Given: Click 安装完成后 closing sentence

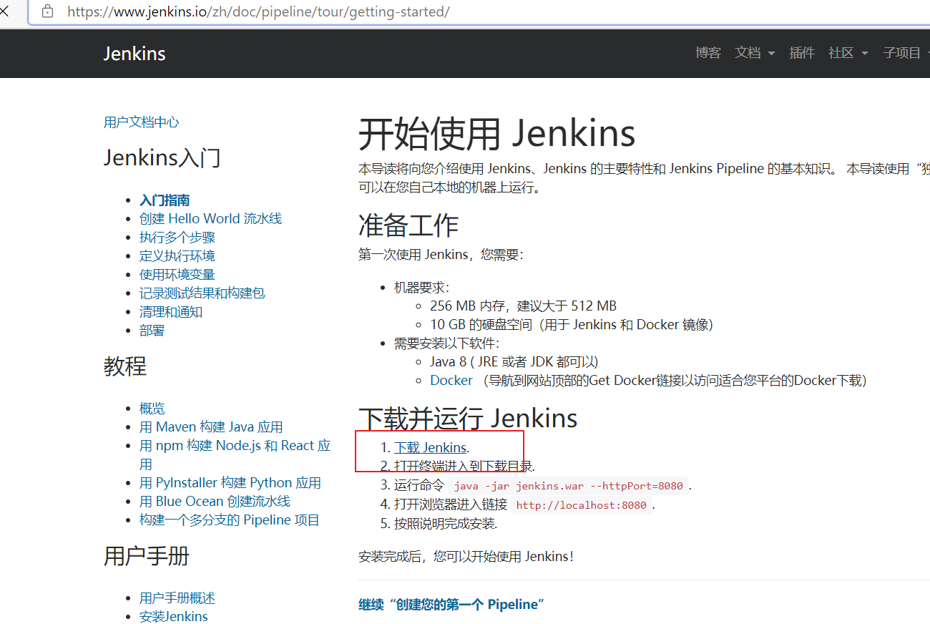Looking at the screenshot, I should [466, 556].
